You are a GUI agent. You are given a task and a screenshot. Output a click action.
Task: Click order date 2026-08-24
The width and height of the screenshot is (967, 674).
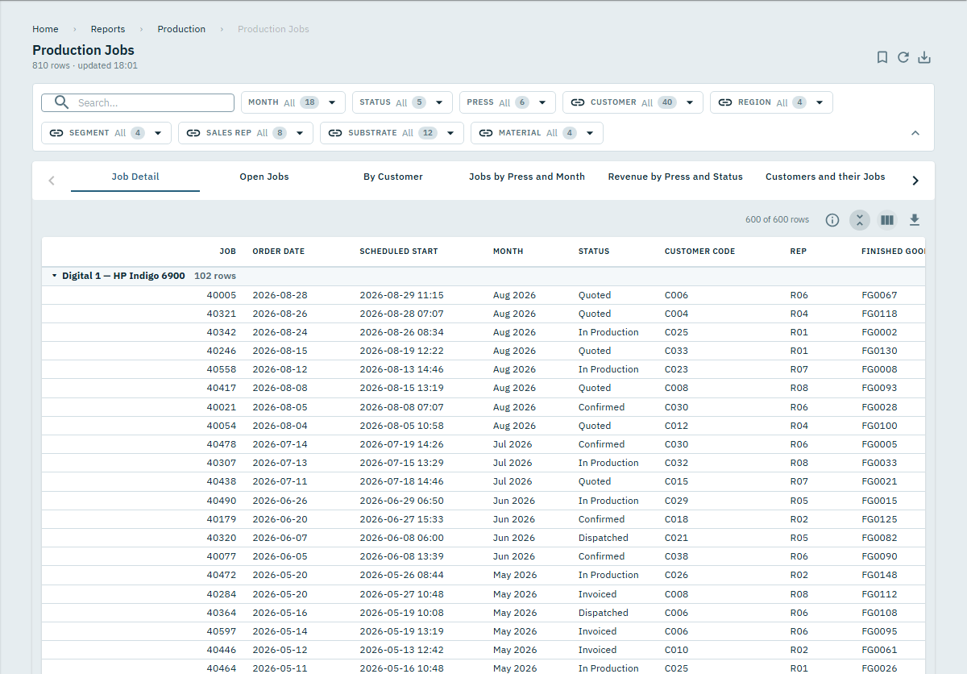(x=280, y=332)
